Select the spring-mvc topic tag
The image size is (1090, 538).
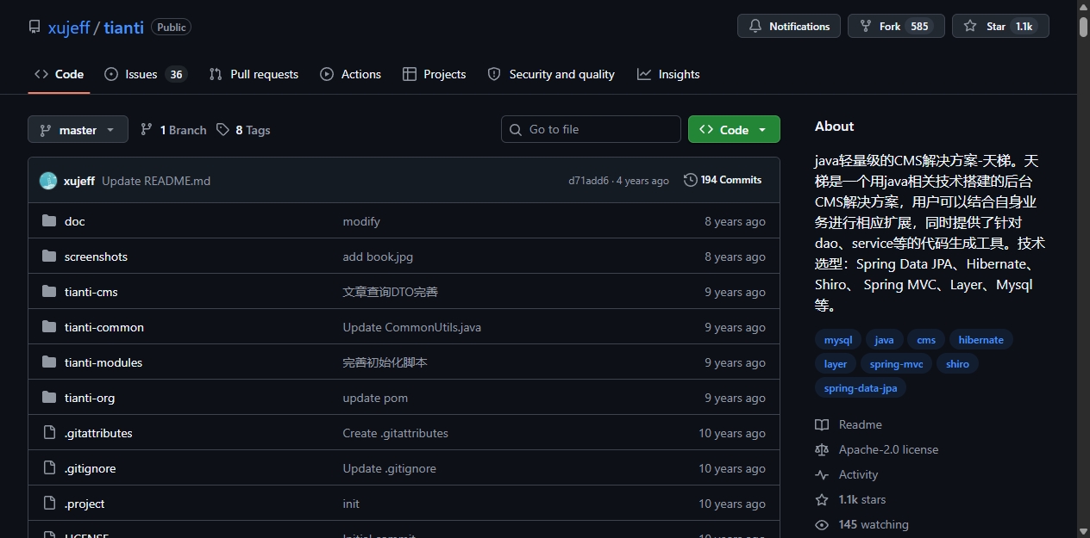tap(896, 364)
